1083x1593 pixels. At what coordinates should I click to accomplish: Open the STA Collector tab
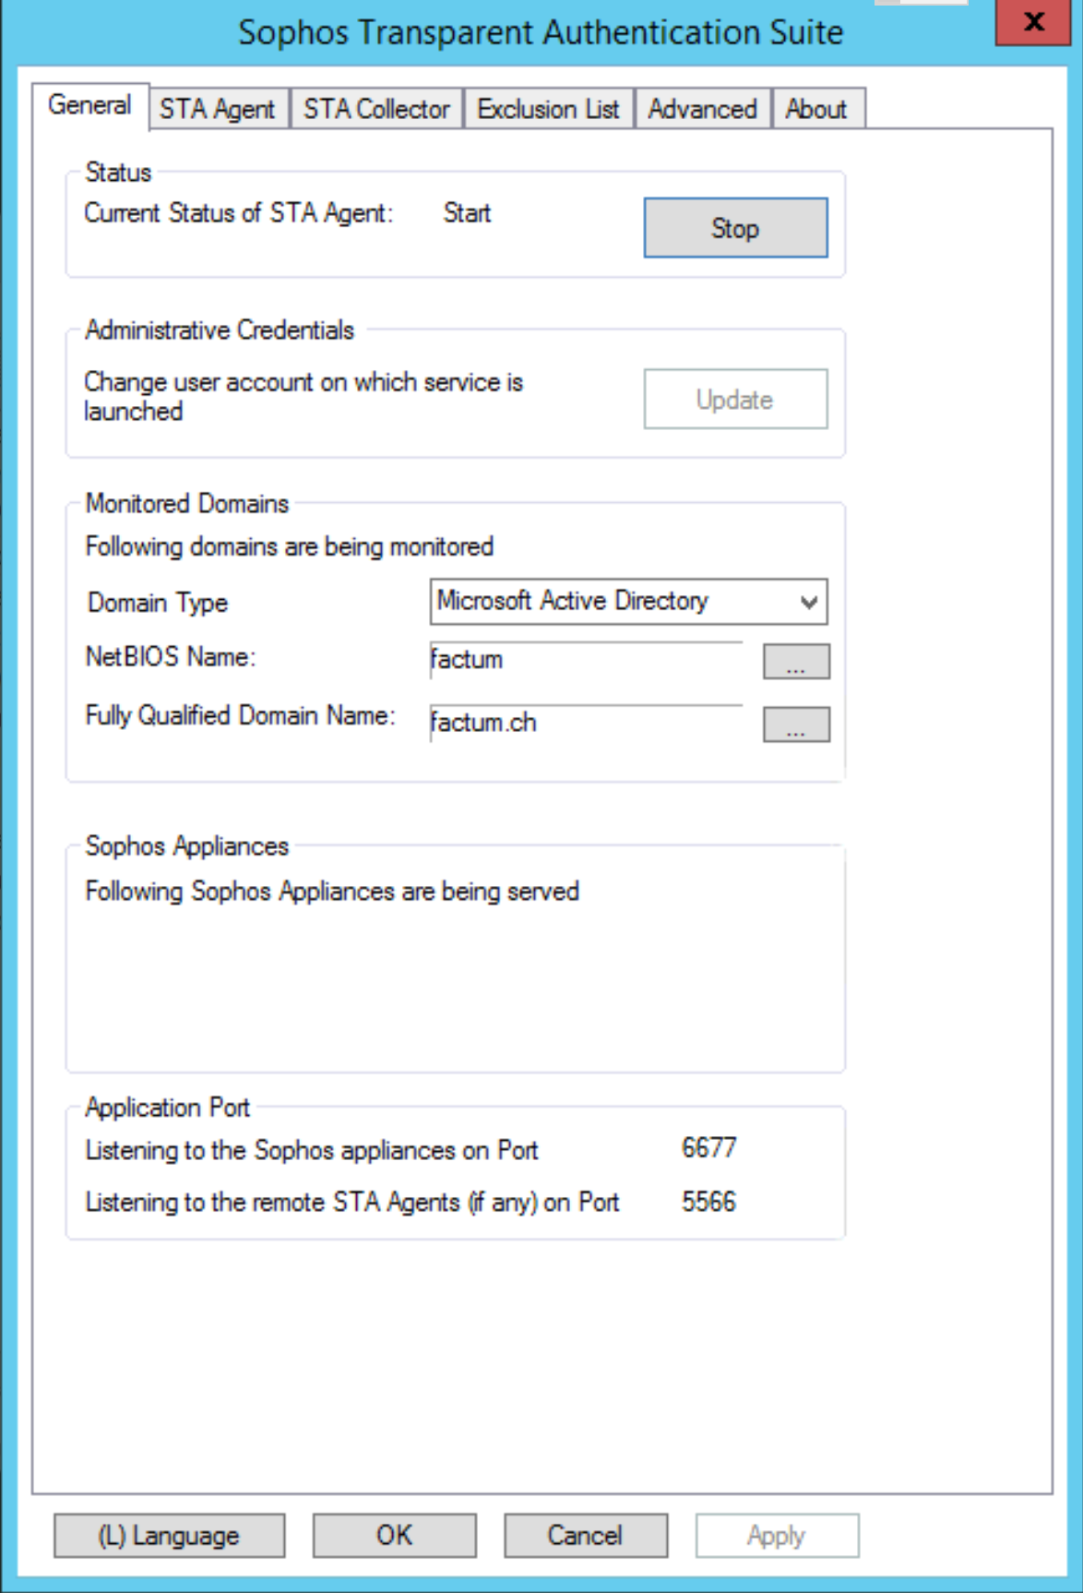[376, 109]
